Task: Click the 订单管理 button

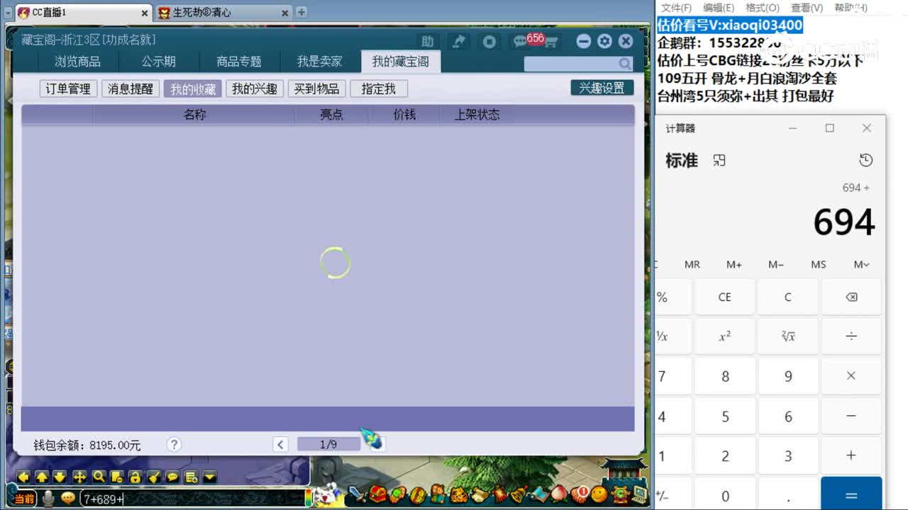Action: click(x=67, y=89)
